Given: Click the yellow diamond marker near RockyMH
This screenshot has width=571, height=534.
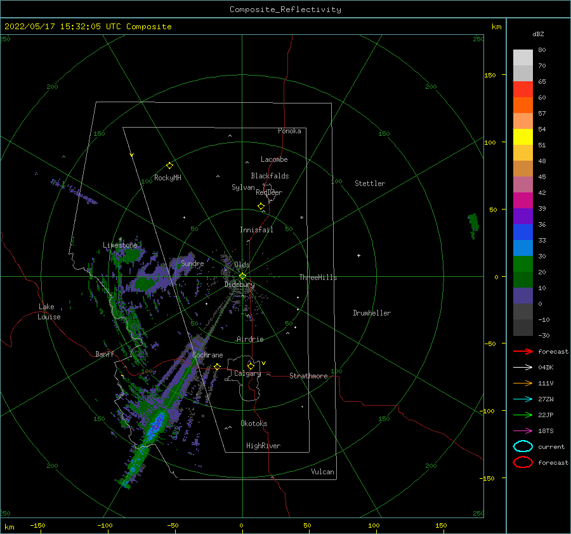Looking at the screenshot, I should pos(169,166).
